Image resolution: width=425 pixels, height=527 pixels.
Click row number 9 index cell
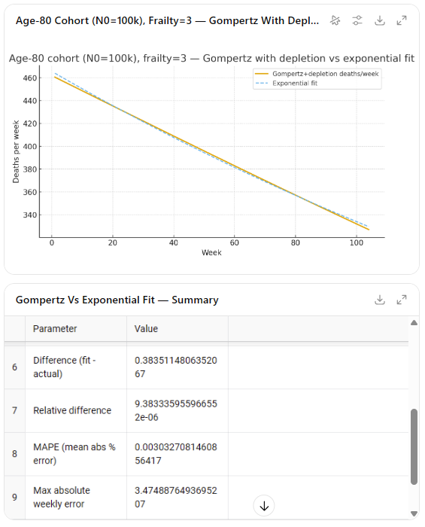15,498
